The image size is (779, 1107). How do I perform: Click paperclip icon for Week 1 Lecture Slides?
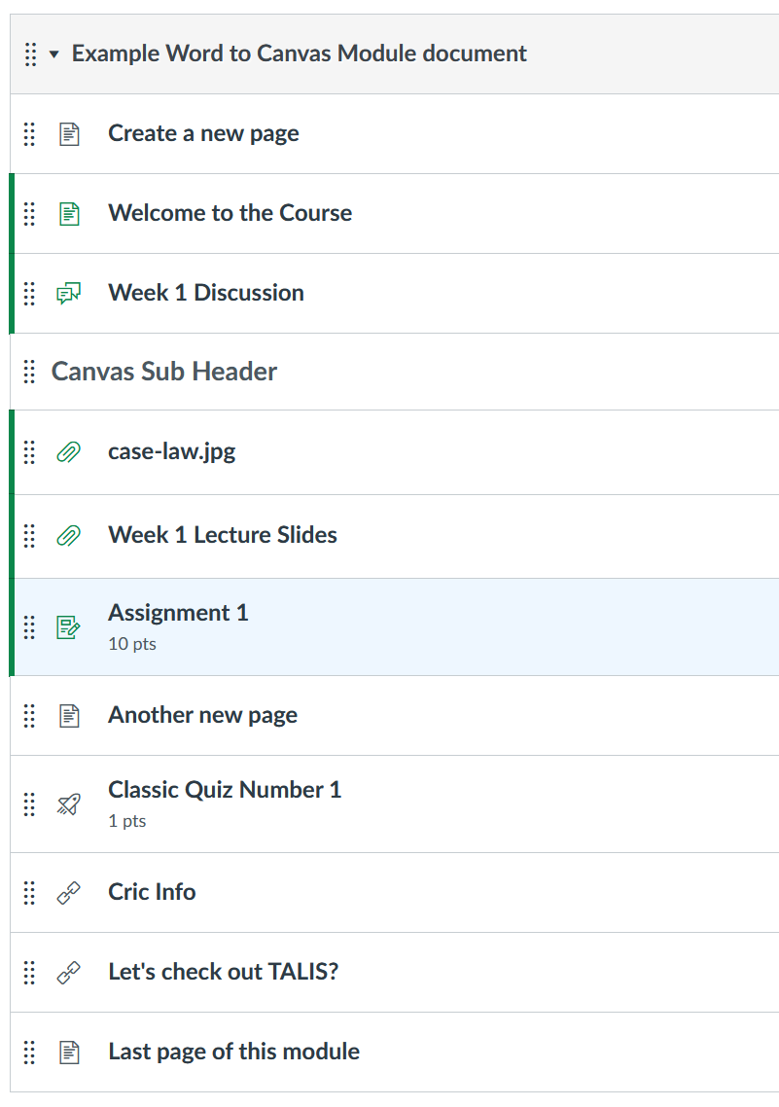tap(68, 535)
